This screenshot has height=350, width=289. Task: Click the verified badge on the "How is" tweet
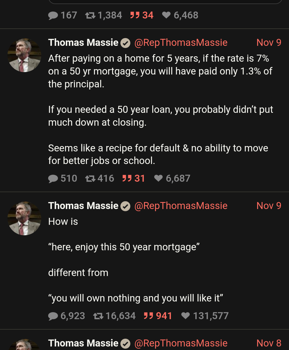125,206
